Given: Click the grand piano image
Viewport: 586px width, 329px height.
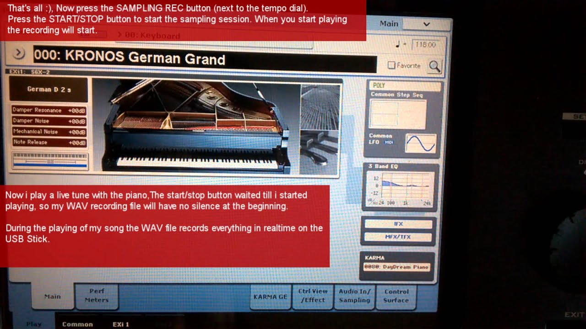Looking at the screenshot, I should pos(196,126).
